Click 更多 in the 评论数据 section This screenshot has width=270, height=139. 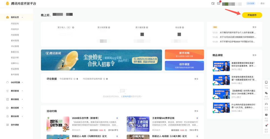click(196, 79)
